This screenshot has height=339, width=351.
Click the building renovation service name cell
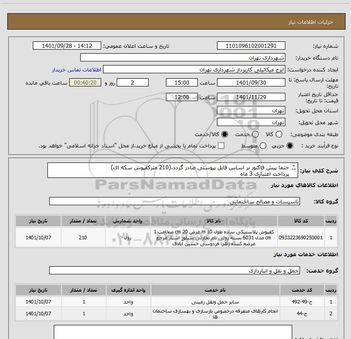215,314
